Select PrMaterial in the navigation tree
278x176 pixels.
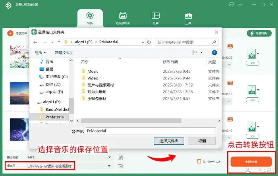coord(55,117)
